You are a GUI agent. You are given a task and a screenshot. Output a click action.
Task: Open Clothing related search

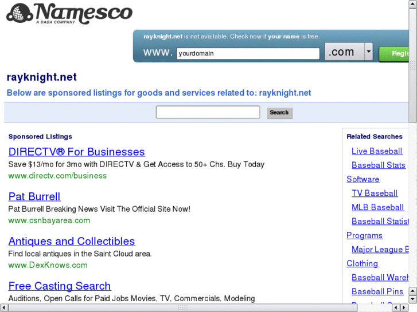pyautogui.click(x=362, y=263)
